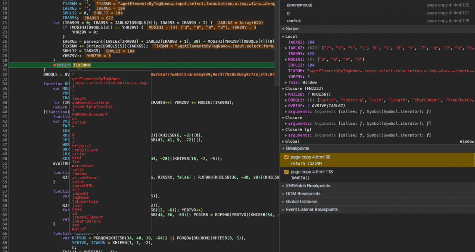475x252 pixels.
Task: Expand DOM Breakpoints section
Action: coord(283,194)
